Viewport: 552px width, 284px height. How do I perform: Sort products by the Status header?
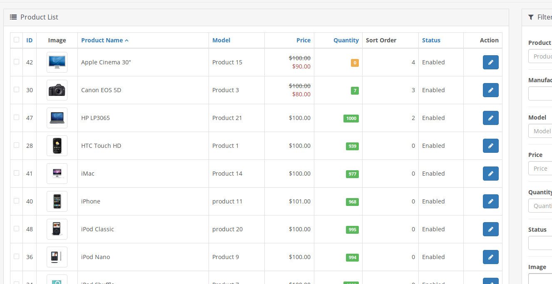click(x=431, y=40)
